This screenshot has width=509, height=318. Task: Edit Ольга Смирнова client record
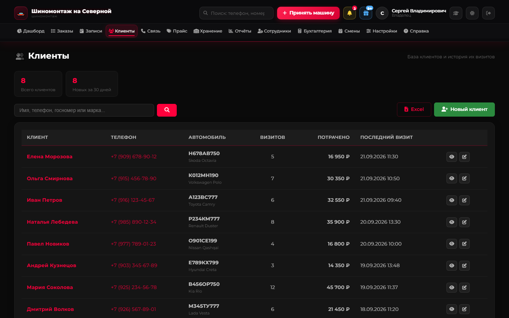464,178
